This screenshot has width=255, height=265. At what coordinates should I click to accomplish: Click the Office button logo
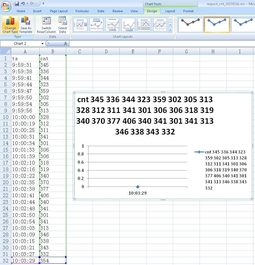tap(6, 6)
